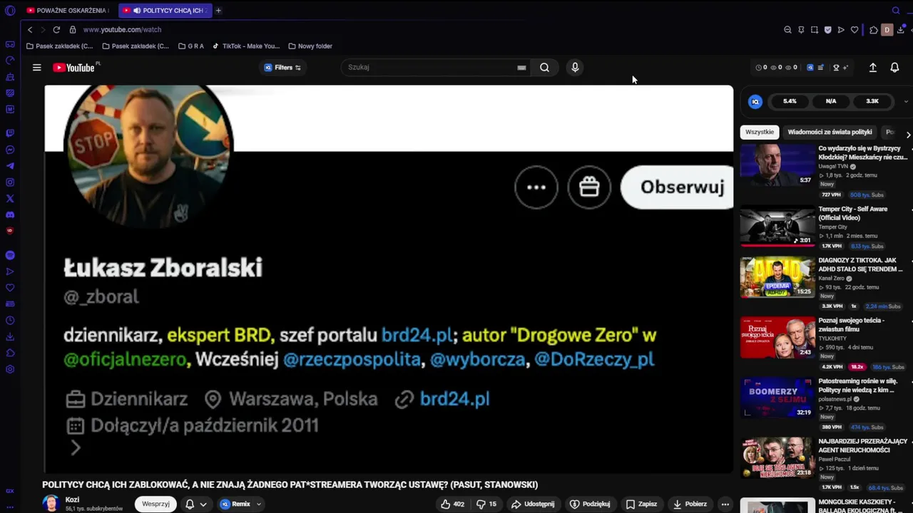Click the vidIQ round logo in stats panel
Screen dimensions: 913x513
pyautogui.click(x=755, y=102)
